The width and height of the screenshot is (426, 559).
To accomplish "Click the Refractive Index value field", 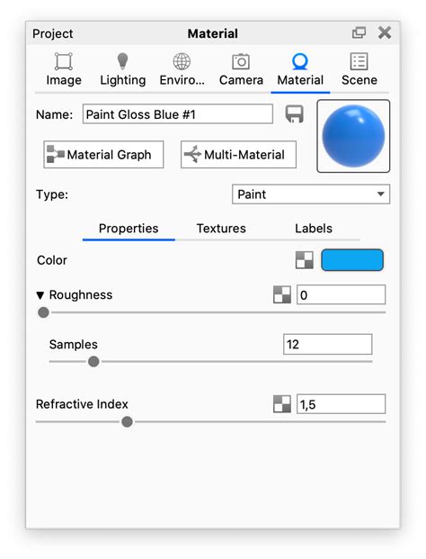I will pyautogui.click(x=341, y=404).
